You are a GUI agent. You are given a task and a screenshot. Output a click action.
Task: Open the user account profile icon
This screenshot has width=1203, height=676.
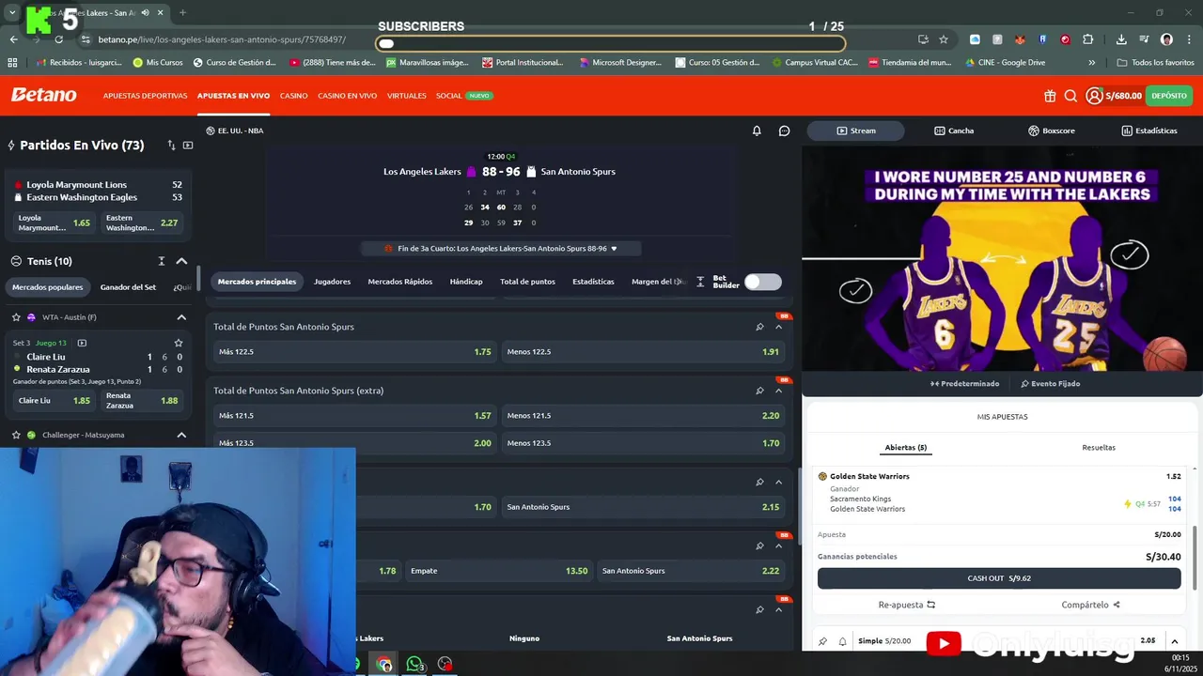pos(1094,96)
